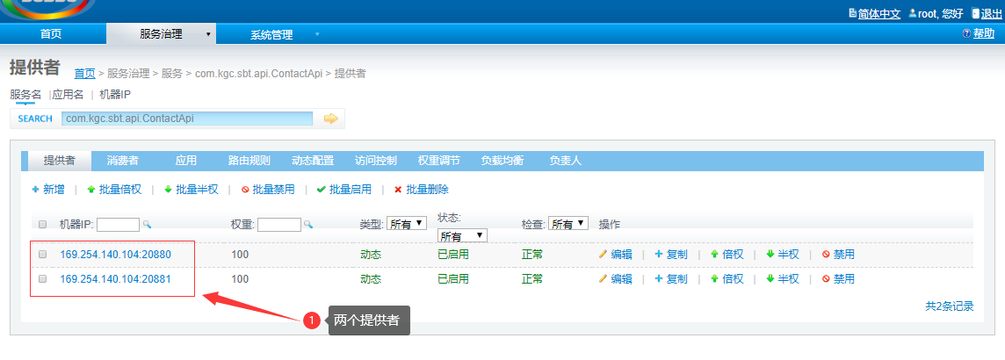This screenshot has width=1005, height=360.
Task: Open the 检查 filter dropdown
Action: (x=568, y=224)
